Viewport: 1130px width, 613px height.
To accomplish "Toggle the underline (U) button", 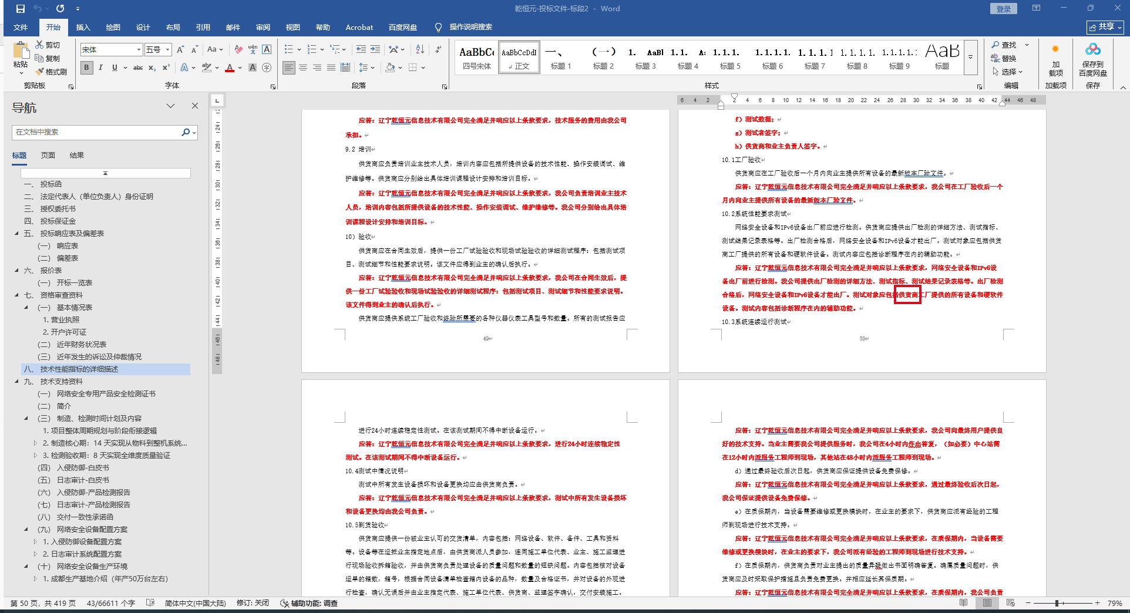I will click(x=115, y=68).
